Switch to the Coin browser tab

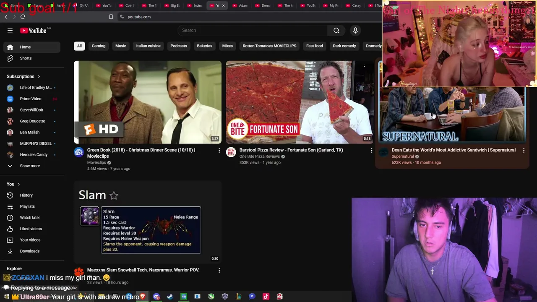[127, 5]
